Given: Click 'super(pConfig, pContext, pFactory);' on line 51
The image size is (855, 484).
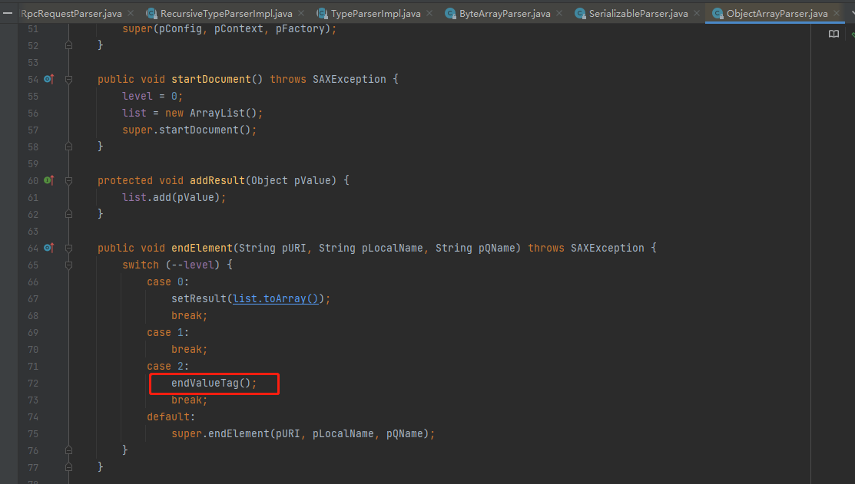Looking at the screenshot, I should [x=229, y=28].
